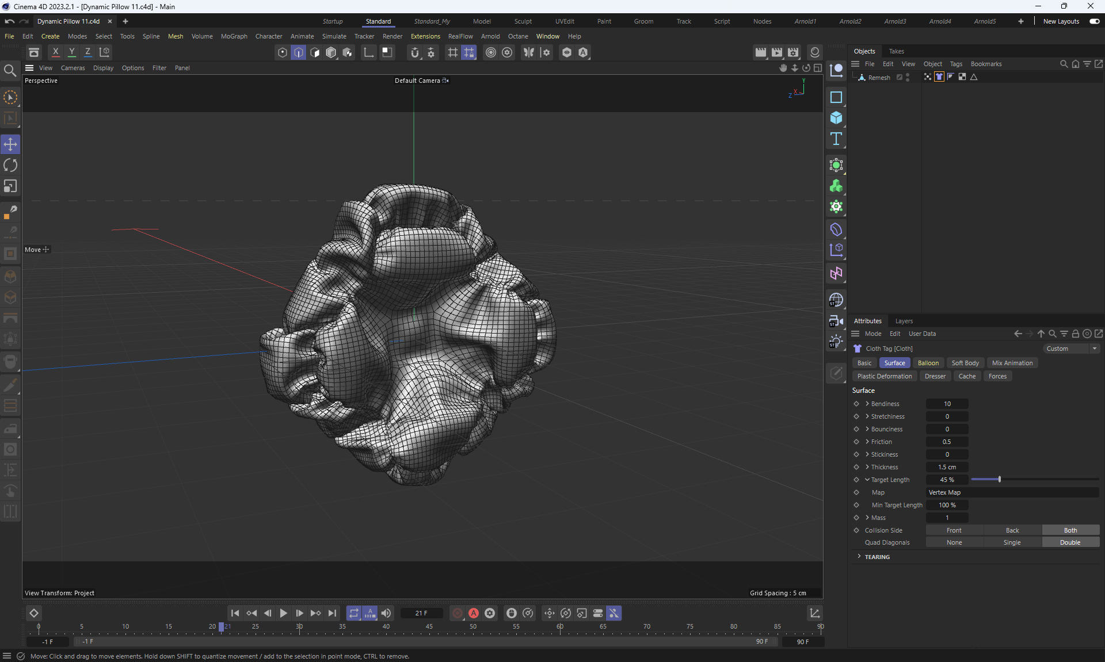This screenshot has height=662, width=1105.
Task: Click the Text spline tool icon
Action: [x=836, y=139]
